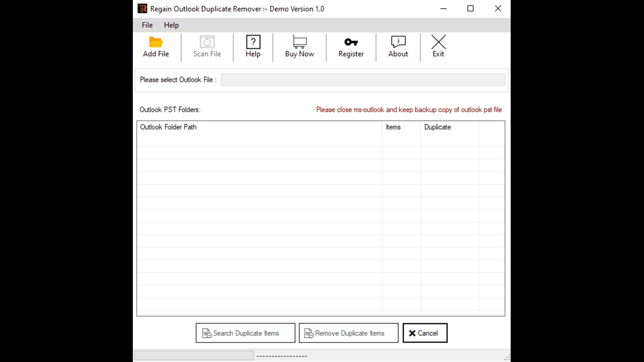This screenshot has width=644, height=362.
Task: Open the Help menu
Action: tap(171, 25)
